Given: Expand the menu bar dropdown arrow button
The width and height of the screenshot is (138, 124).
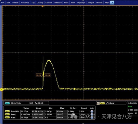Looking at the screenshot, I should [112, 3].
